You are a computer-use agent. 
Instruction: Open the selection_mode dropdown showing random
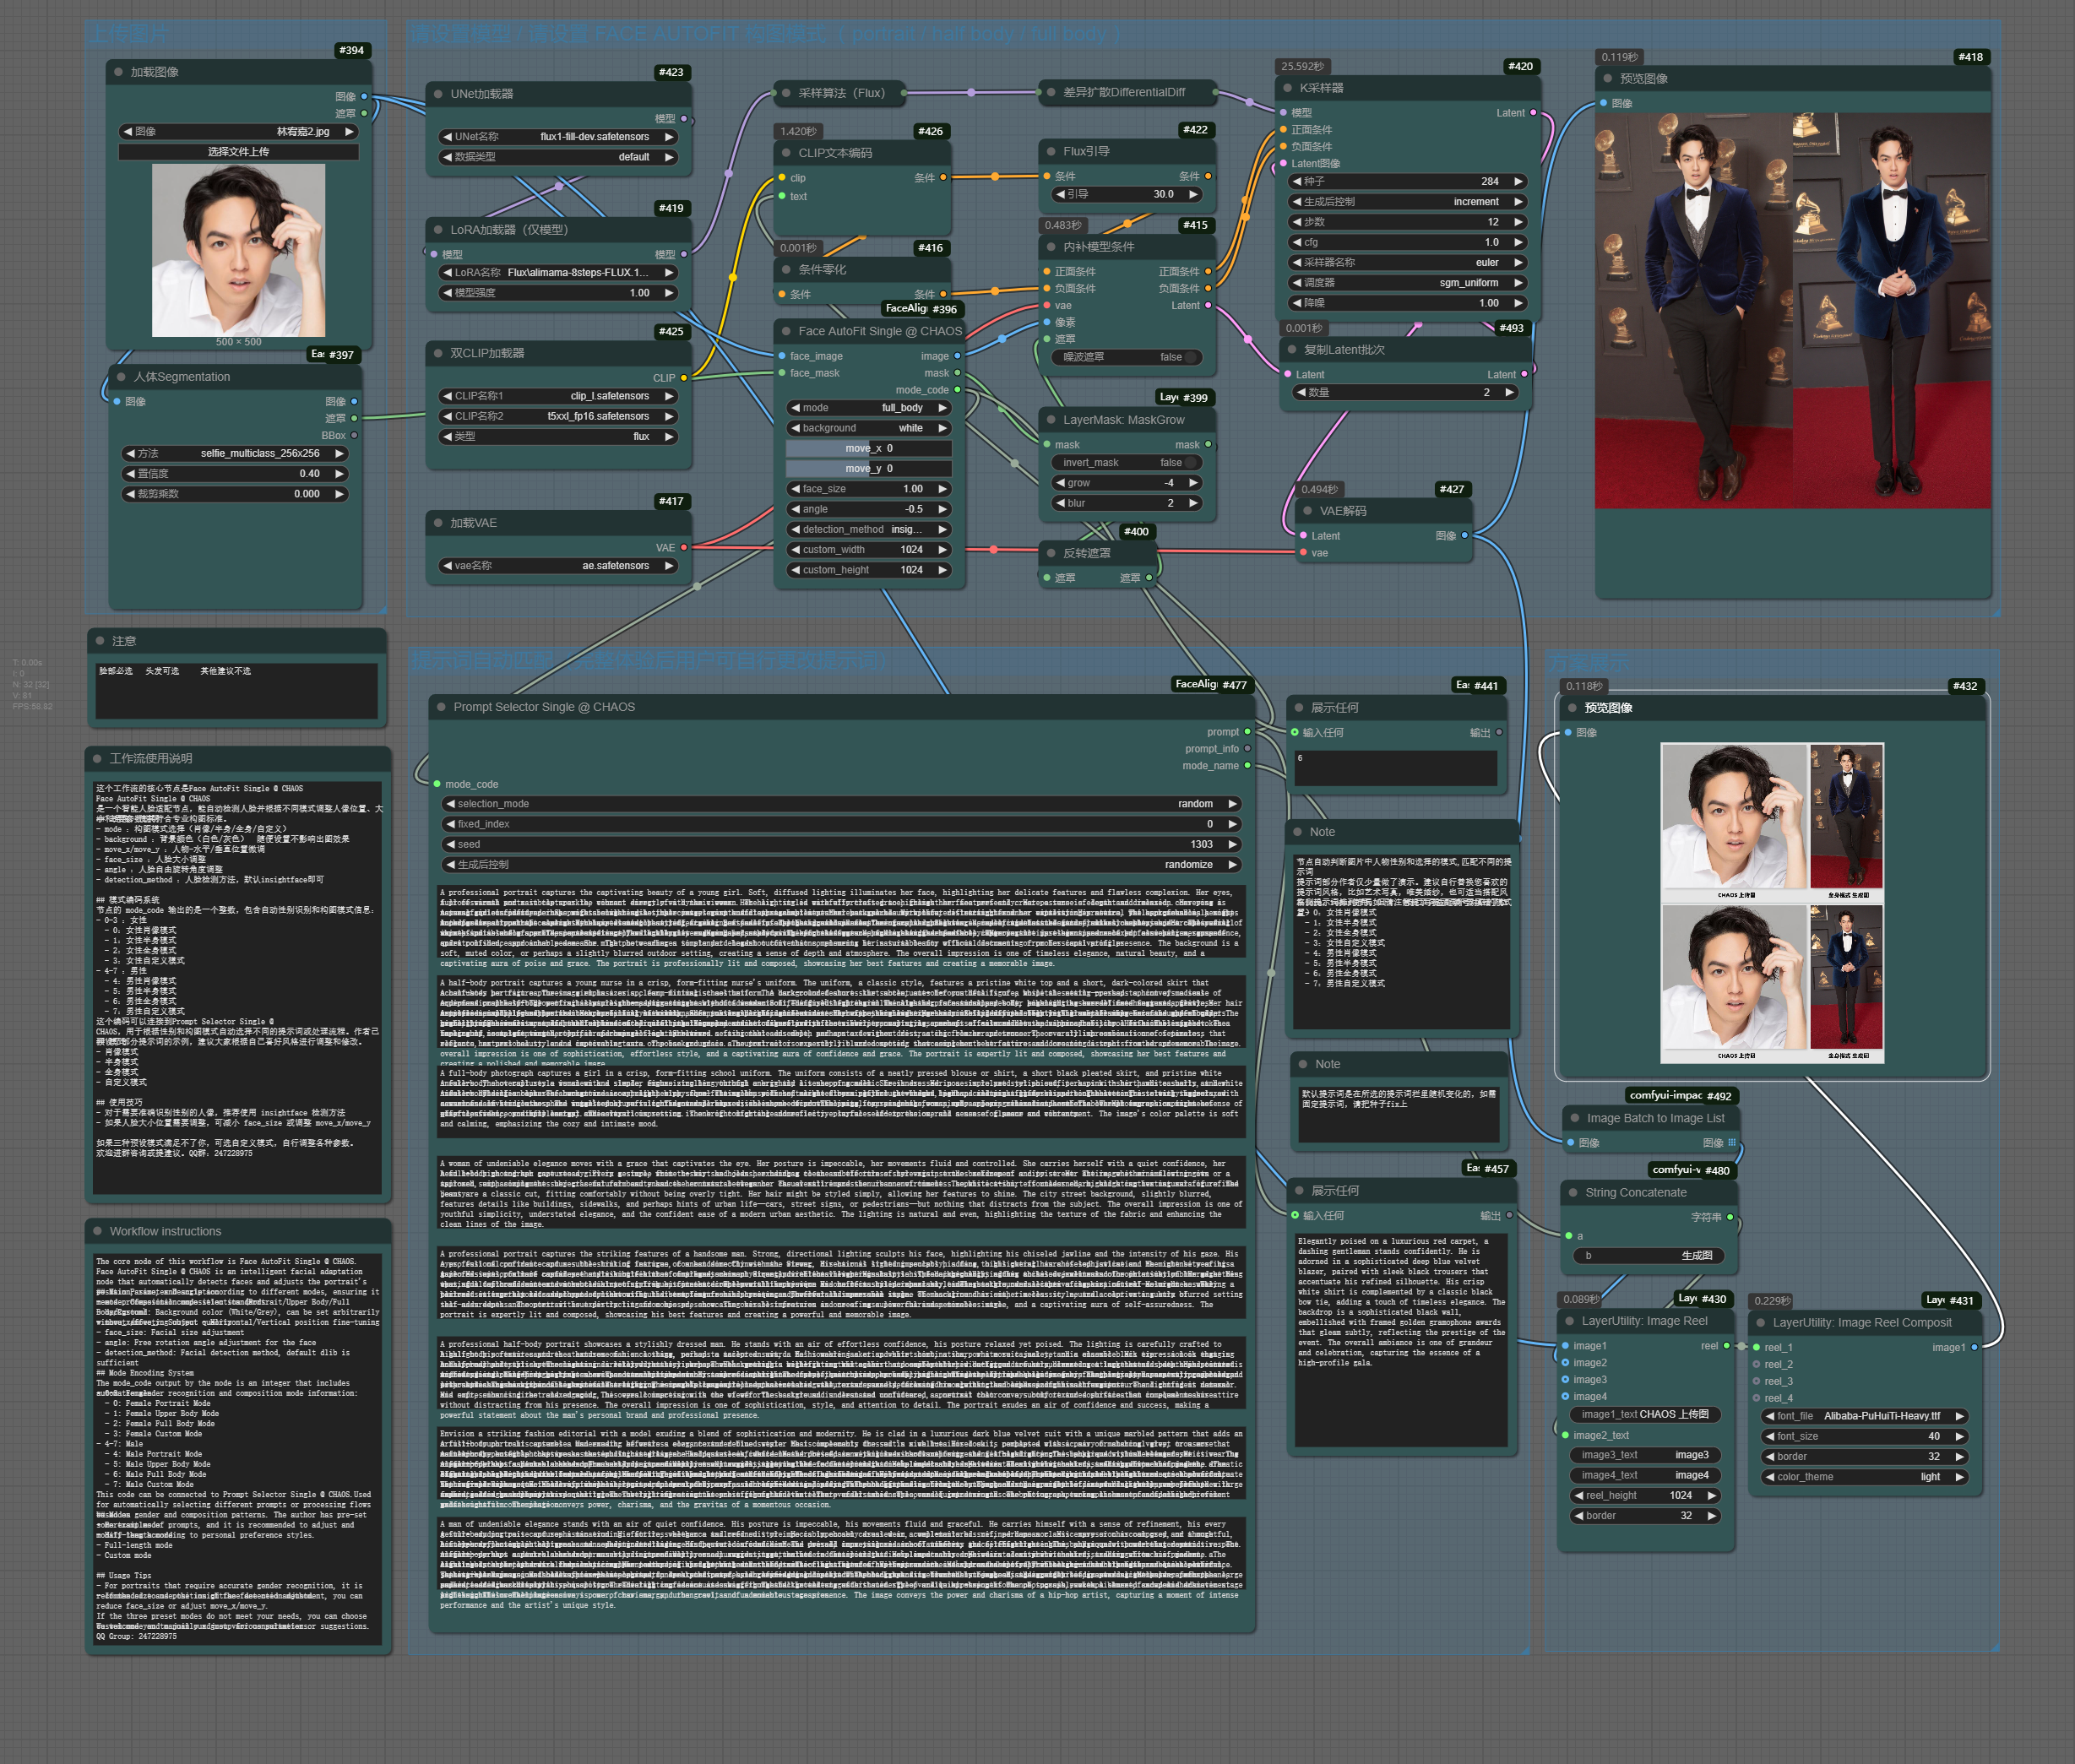point(841,804)
